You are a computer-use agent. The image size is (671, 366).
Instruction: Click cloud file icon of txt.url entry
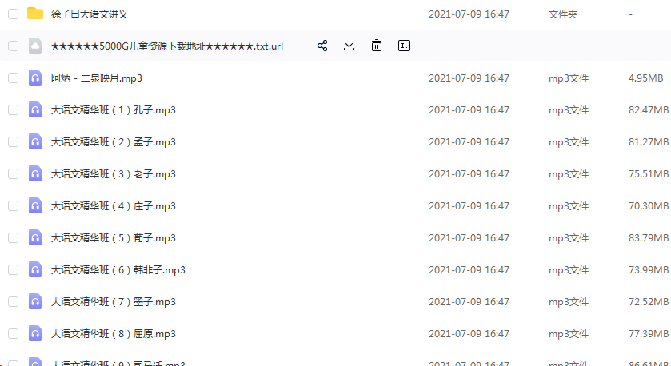35,46
